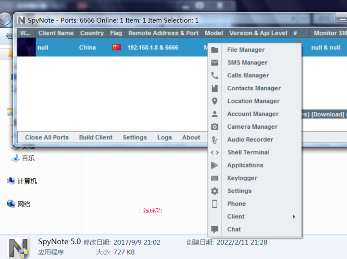Select 音乐 folder in Explorer sidebar

click(x=28, y=158)
